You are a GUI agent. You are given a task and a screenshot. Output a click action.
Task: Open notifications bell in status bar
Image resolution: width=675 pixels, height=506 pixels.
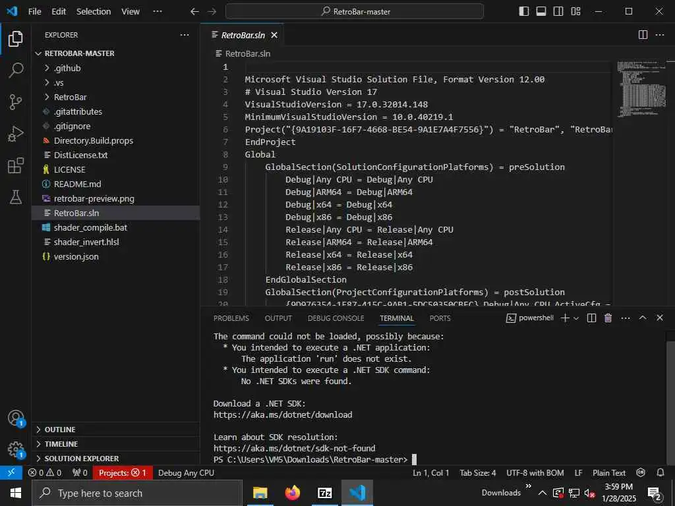point(660,473)
